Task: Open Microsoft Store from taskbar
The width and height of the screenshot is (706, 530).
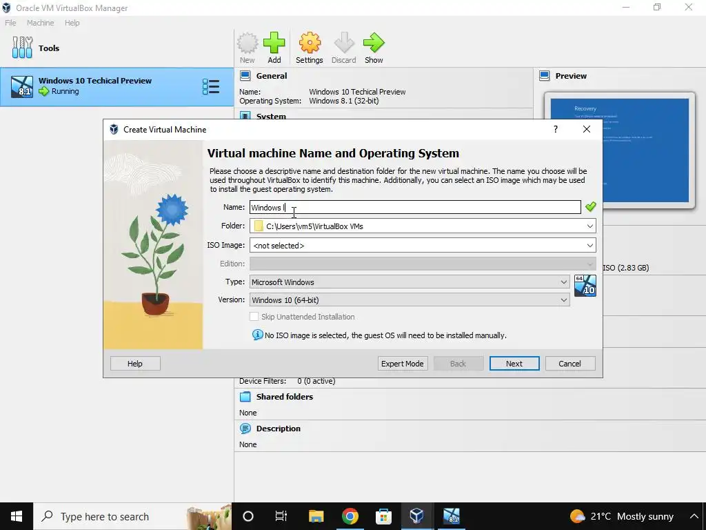Action: [x=383, y=516]
